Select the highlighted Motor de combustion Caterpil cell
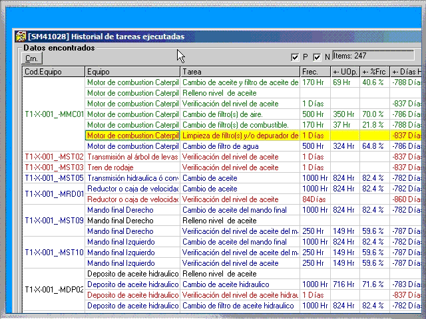 click(132, 136)
